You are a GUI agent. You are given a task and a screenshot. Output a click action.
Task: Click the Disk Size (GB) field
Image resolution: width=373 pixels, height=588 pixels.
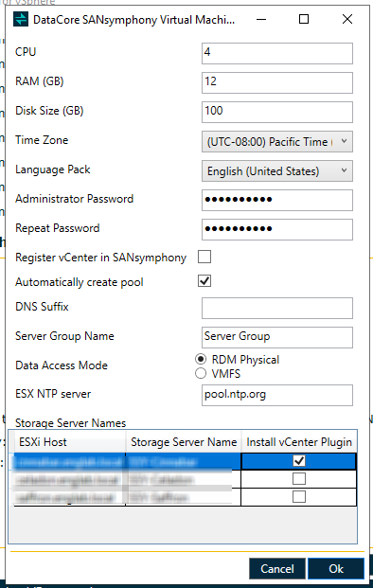(277, 112)
